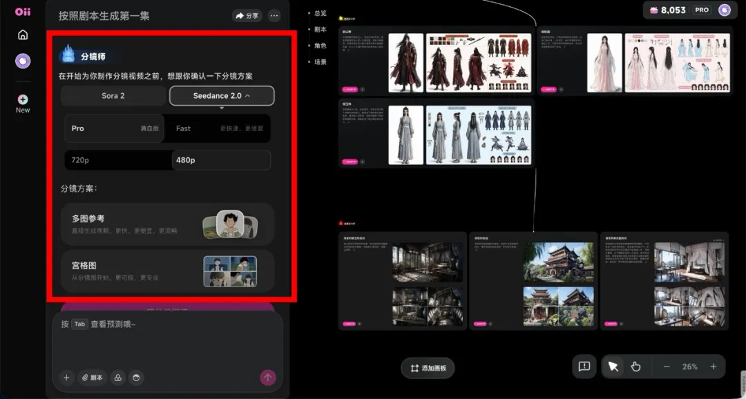Click the blue flame 分镜师 icon

coord(68,55)
